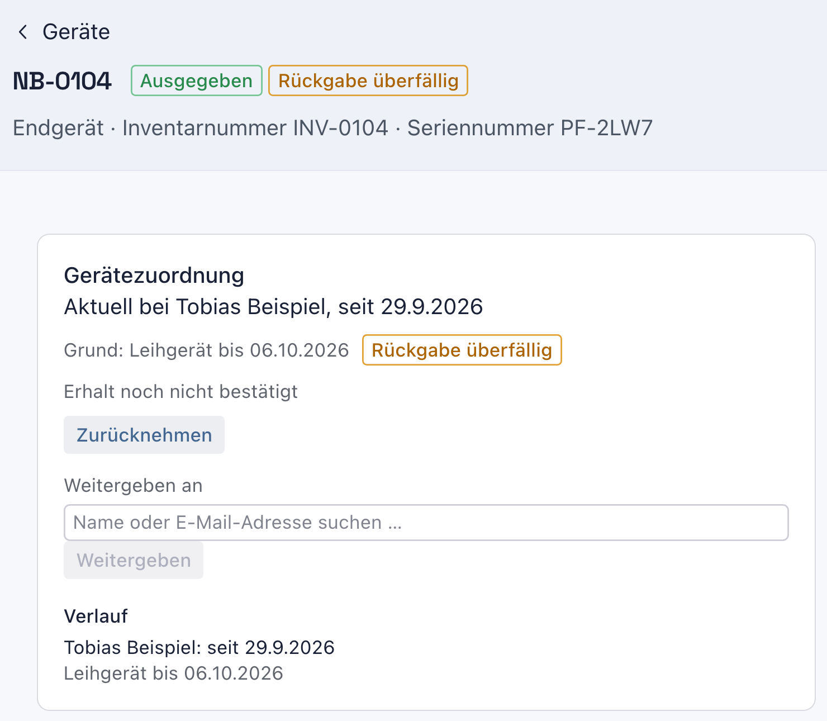Click the Zurücknehmen button
This screenshot has height=721, width=827.
point(144,435)
